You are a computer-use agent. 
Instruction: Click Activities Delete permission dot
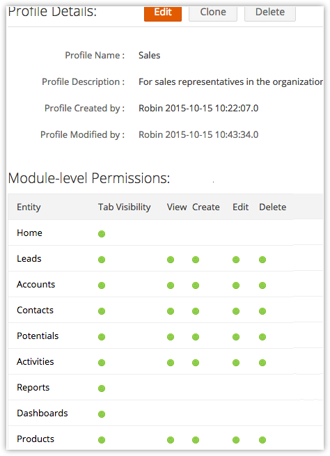(262, 363)
